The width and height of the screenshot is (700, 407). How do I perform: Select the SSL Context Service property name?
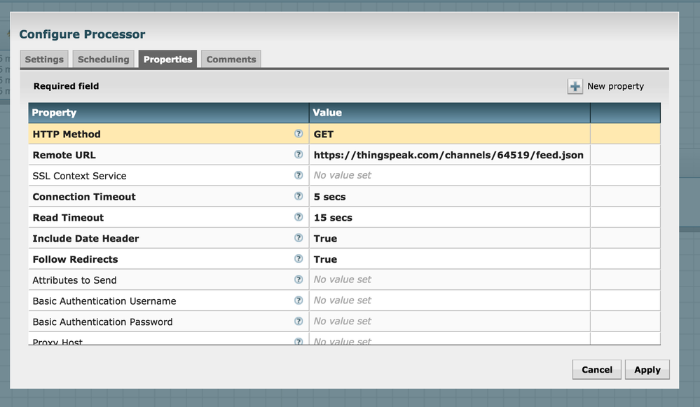tap(79, 176)
